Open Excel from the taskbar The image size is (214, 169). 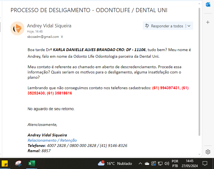click(x=31, y=163)
